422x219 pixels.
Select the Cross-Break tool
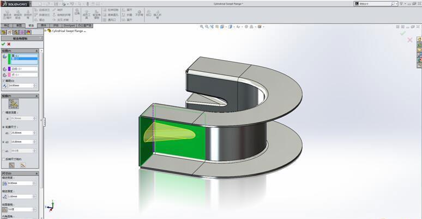tap(61, 20)
